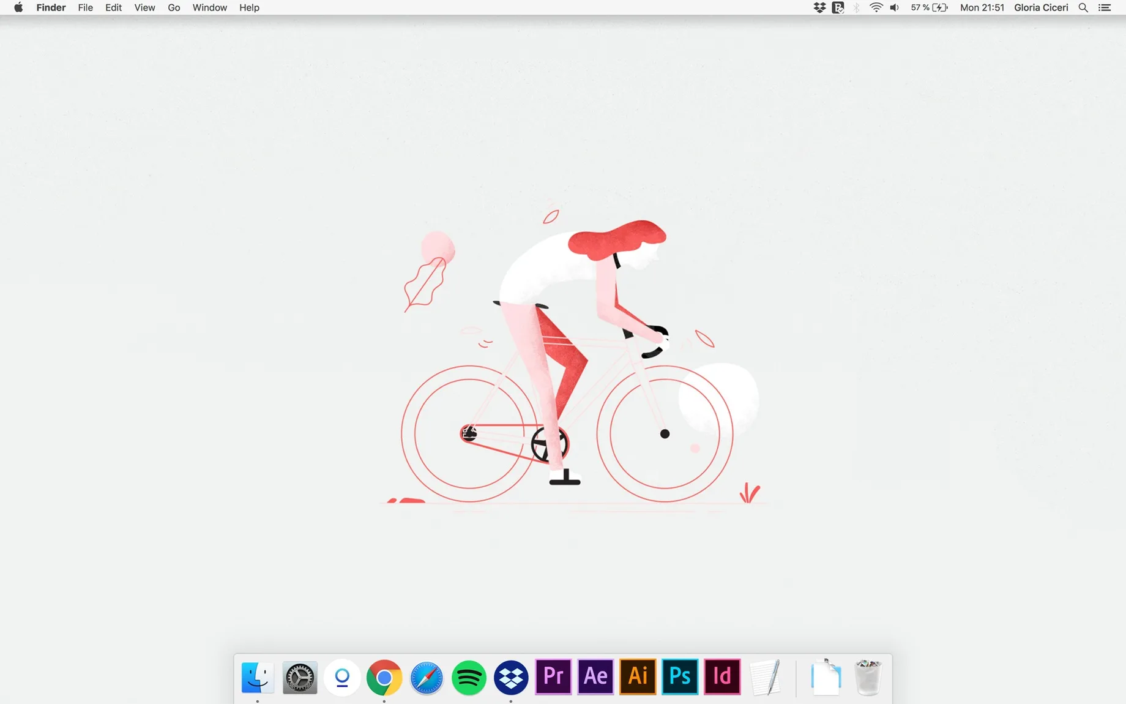Open Adobe Photoshop from the Dock
The height and width of the screenshot is (704, 1126).
coord(680,676)
